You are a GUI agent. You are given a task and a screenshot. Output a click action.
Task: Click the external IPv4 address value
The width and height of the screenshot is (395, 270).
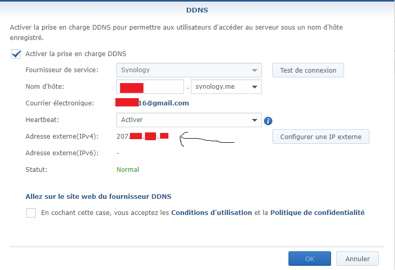tap(142, 137)
